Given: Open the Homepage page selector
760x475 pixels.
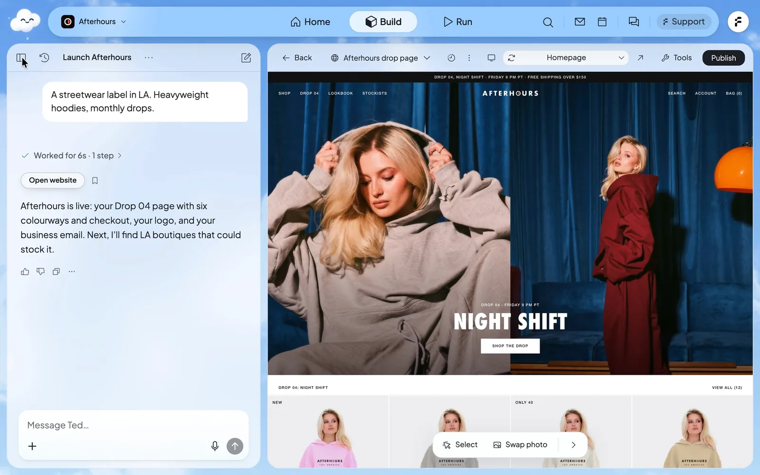Looking at the screenshot, I should [x=566, y=58].
